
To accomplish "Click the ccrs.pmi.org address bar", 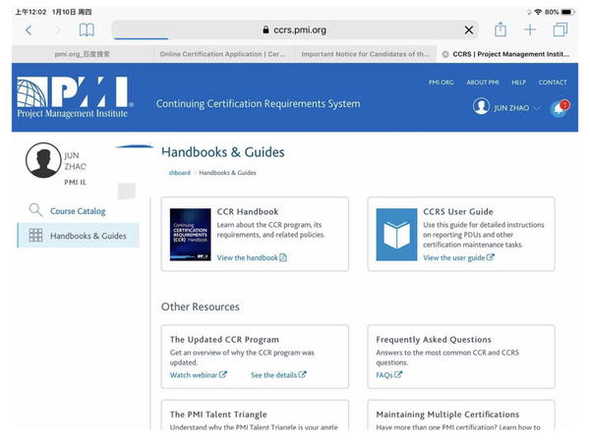I will (295, 29).
